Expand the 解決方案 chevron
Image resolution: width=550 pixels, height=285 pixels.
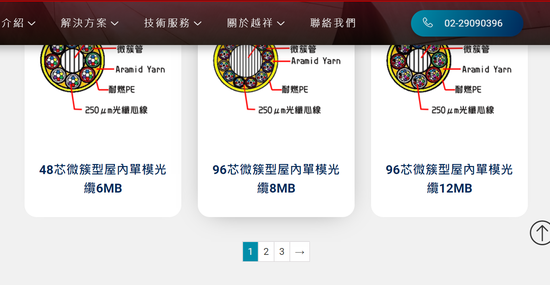115,23
